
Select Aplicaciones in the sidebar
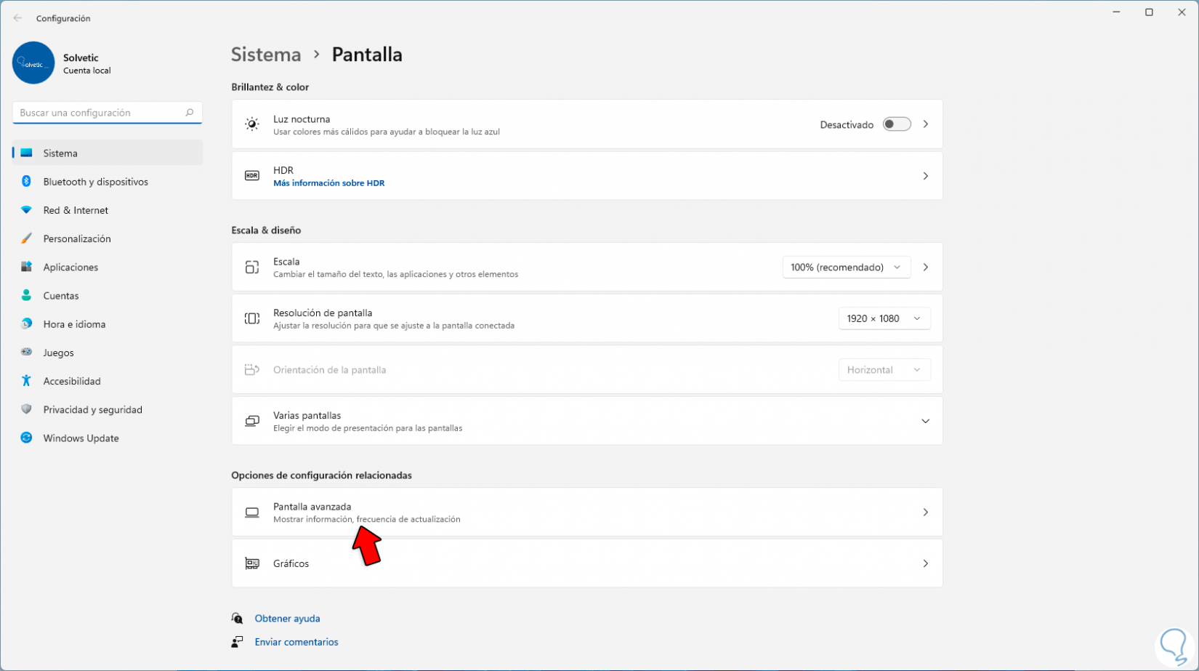tap(70, 267)
